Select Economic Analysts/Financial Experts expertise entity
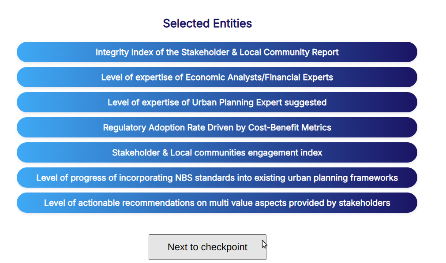 tap(217, 77)
